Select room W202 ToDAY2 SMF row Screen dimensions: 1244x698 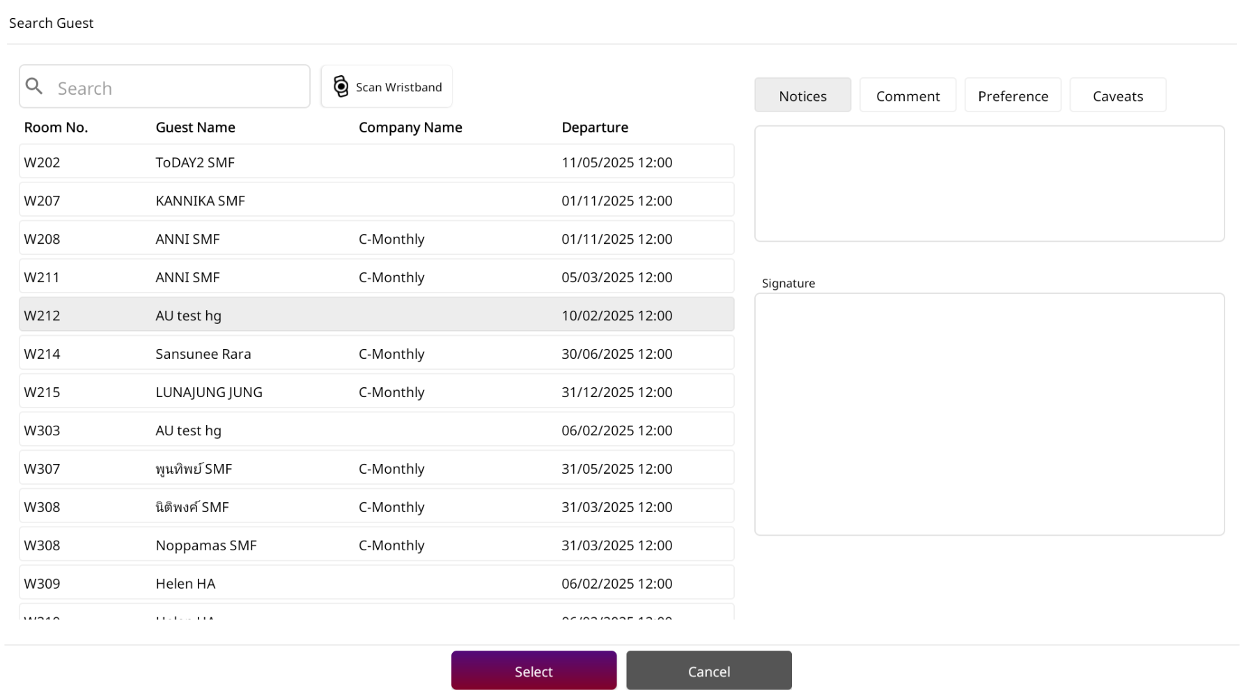[x=376, y=162]
